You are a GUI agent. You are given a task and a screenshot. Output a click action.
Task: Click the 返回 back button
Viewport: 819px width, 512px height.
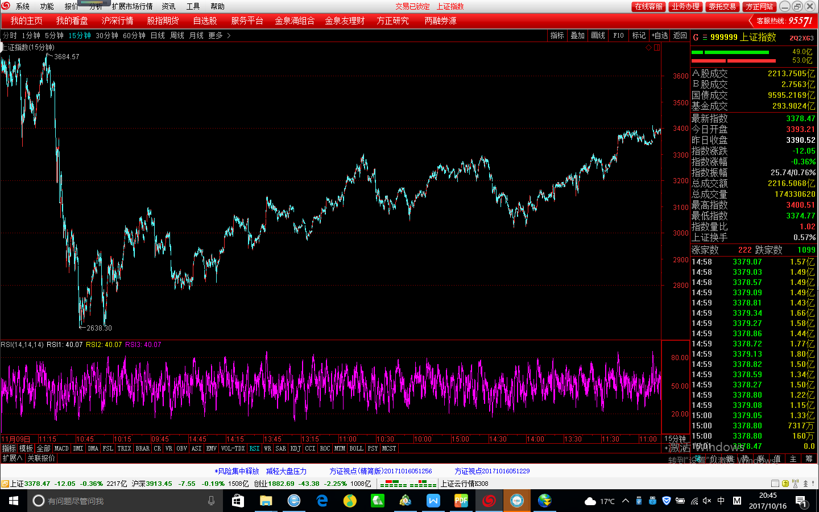[680, 35]
